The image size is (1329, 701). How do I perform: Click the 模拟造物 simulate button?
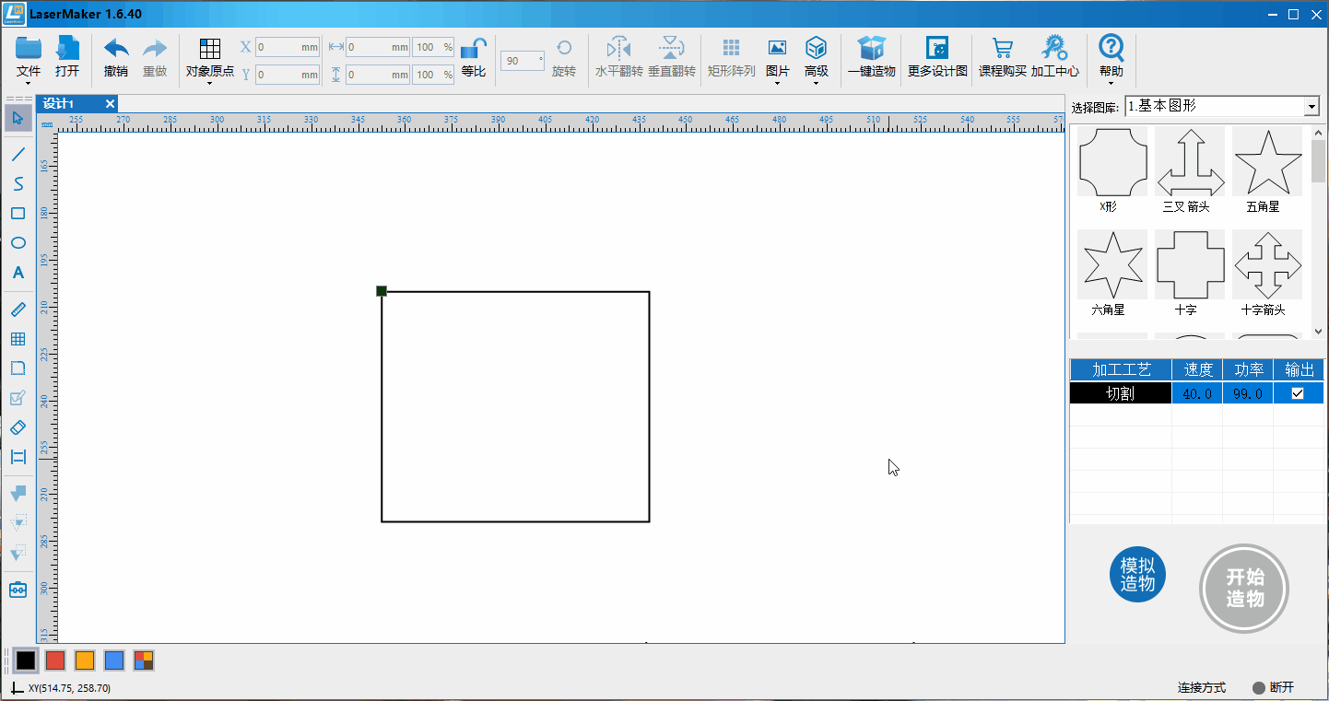point(1137,575)
